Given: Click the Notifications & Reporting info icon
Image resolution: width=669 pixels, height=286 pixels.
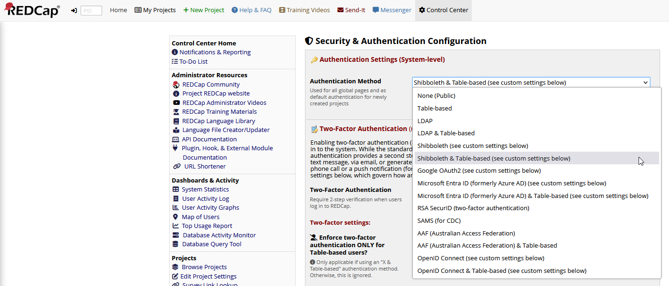Looking at the screenshot, I should tap(175, 52).
